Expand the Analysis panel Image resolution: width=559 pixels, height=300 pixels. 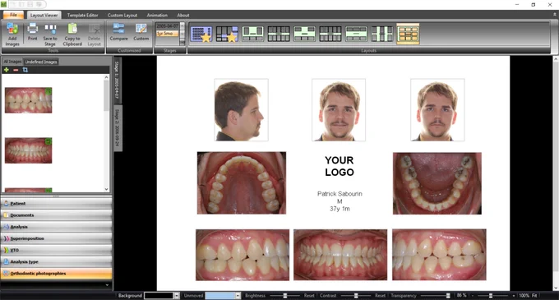(x=57, y=227)
